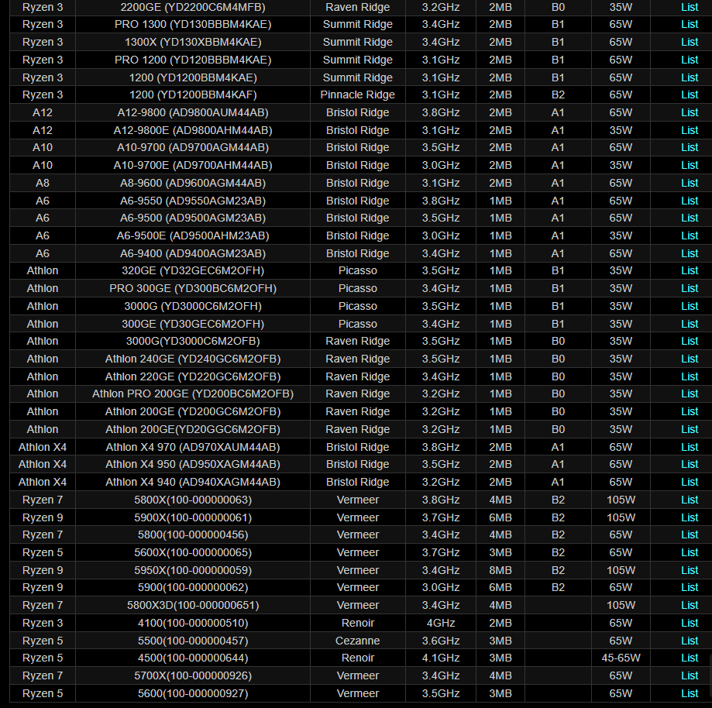
Task: Click "Athlon X4 970 (AD970XAUM44AB)" model cell
Action: pos(193,447)
